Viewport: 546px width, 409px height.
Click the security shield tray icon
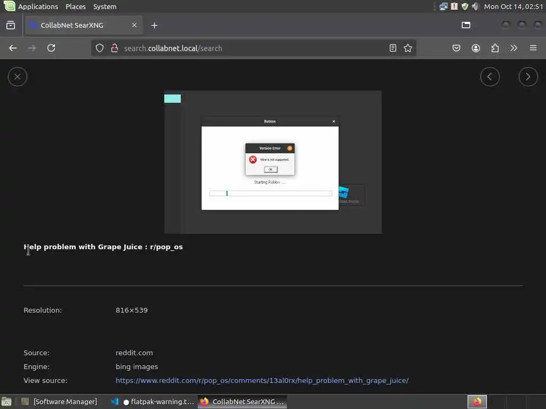(x=465, y=6)
